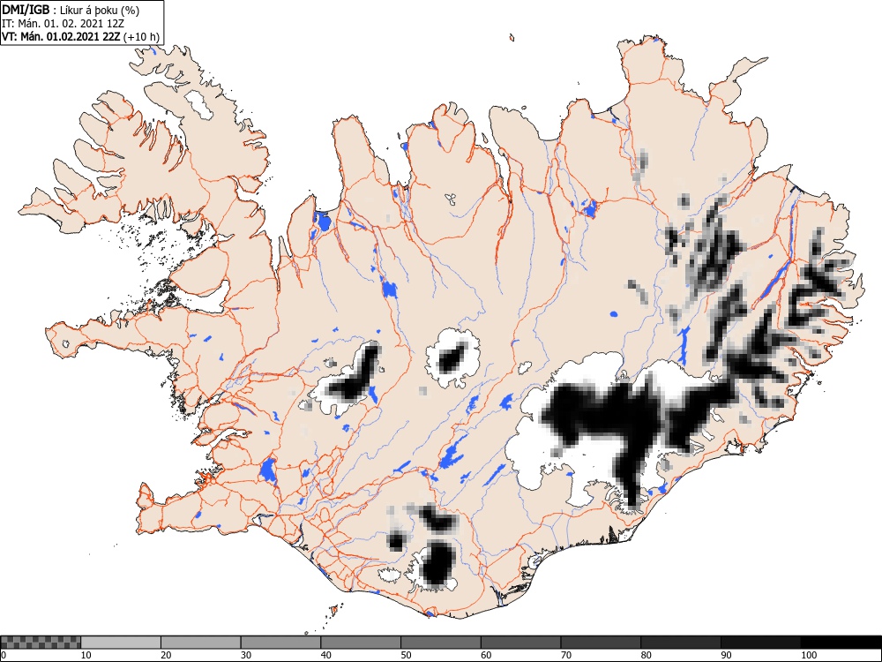
Task: Click the checkered 0-10 legend swatch
Action: (41, 643)
